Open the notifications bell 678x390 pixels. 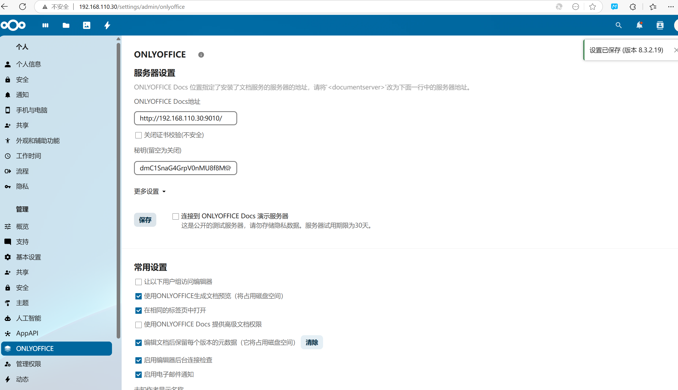tap(639, 25)
